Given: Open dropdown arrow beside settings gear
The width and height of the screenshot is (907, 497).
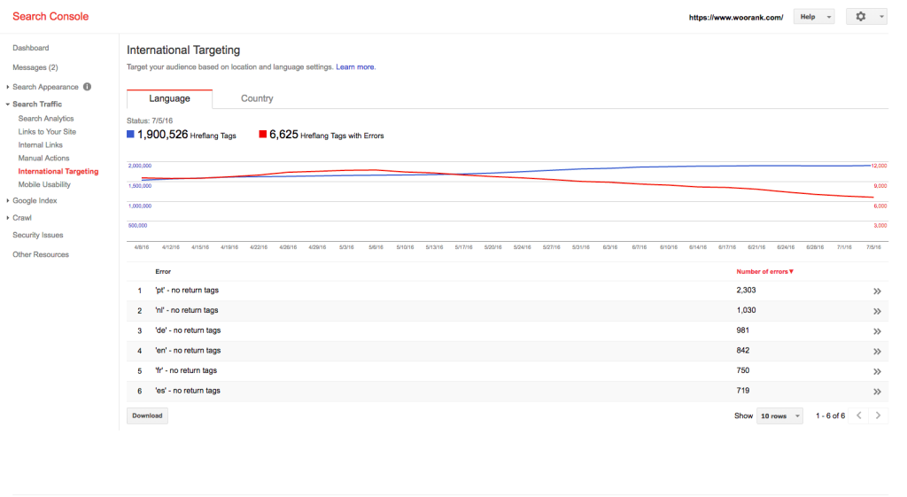Looking at the screenshot, I should coord(881,17).
